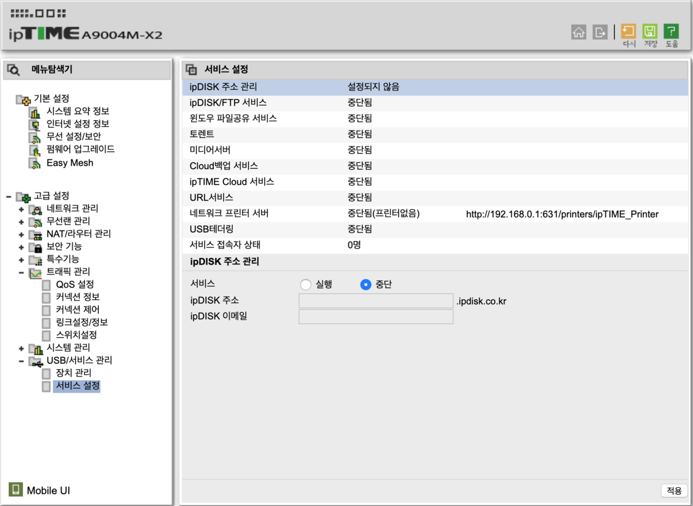Image resolution: width=693 pixels, height=506 pixels.
Task: Collapse the 트래픽 관리 node
Action: (x=21, y=272)
